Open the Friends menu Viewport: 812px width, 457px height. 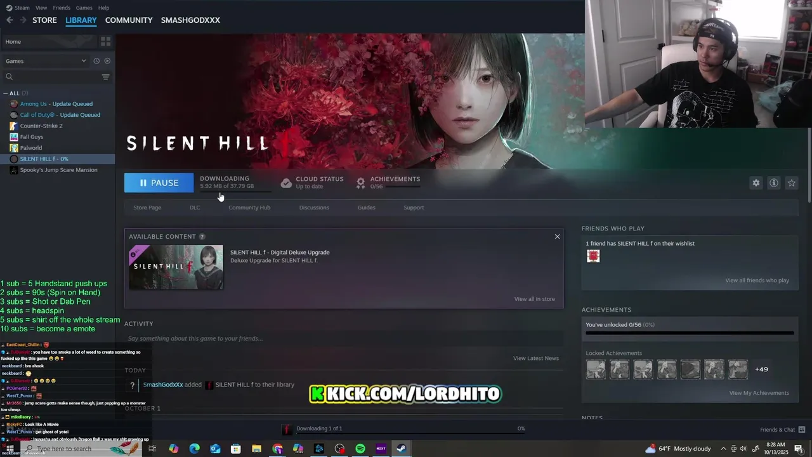pos(62,8)
